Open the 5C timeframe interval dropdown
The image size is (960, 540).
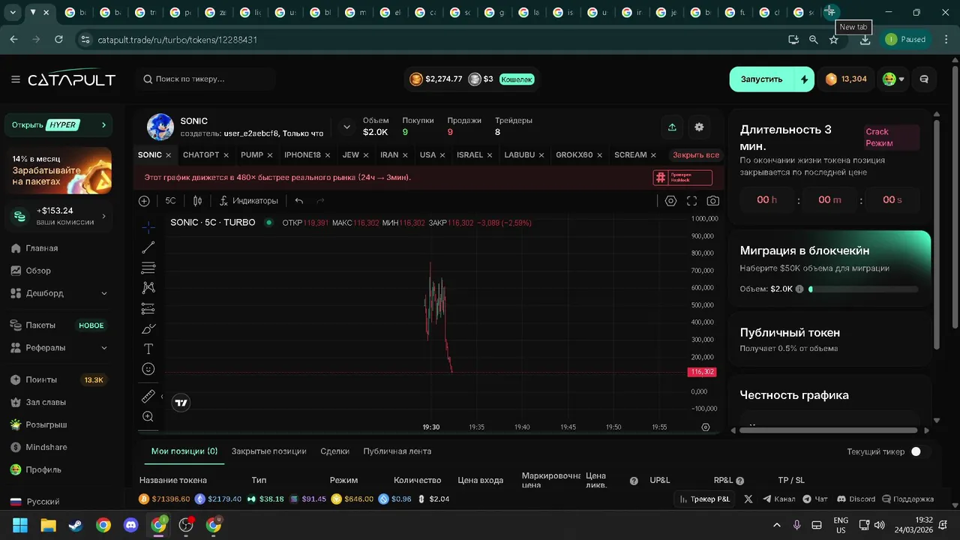(x=170, y=201)
